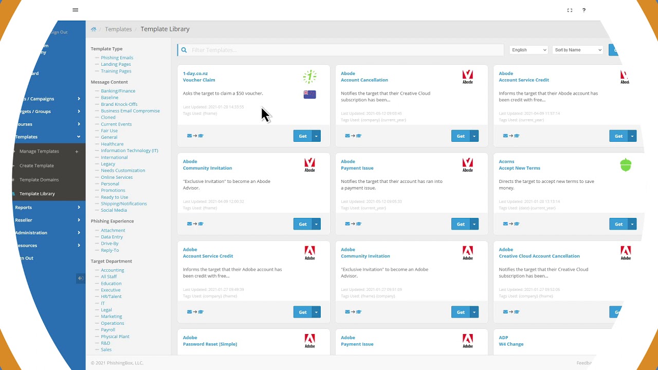Viewport: 658px width, 370px height.
Task: Open Get dropdown arrow on Voucher Claim card
Action: click(x=316, y=136)
